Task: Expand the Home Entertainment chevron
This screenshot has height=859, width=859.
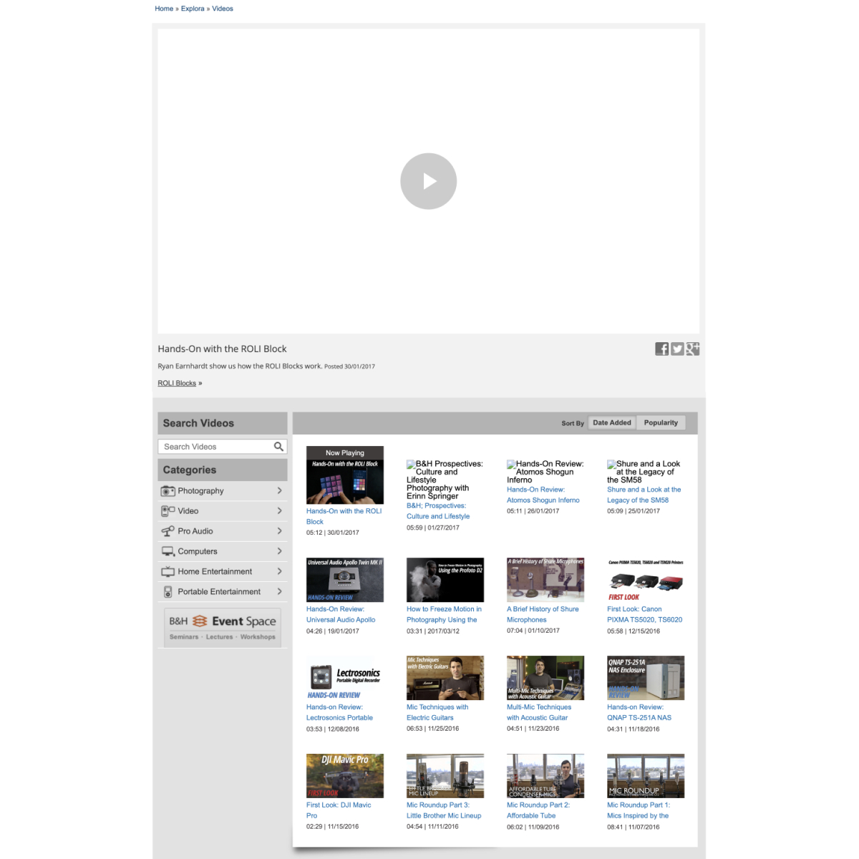Action: [x=279, y=571]
